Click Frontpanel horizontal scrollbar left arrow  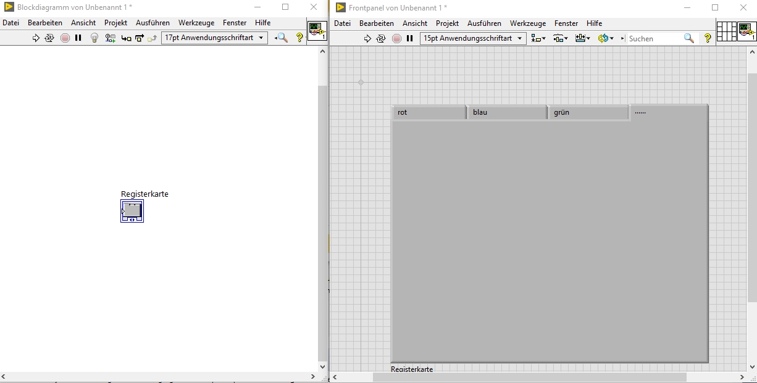[335, 377]
